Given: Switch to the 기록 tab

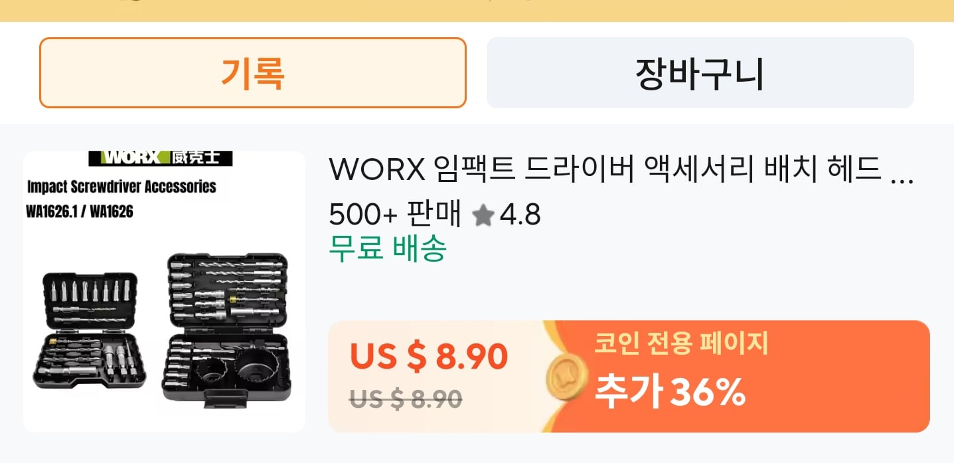Looking at the screenshot, I should [x=253, y=72].
